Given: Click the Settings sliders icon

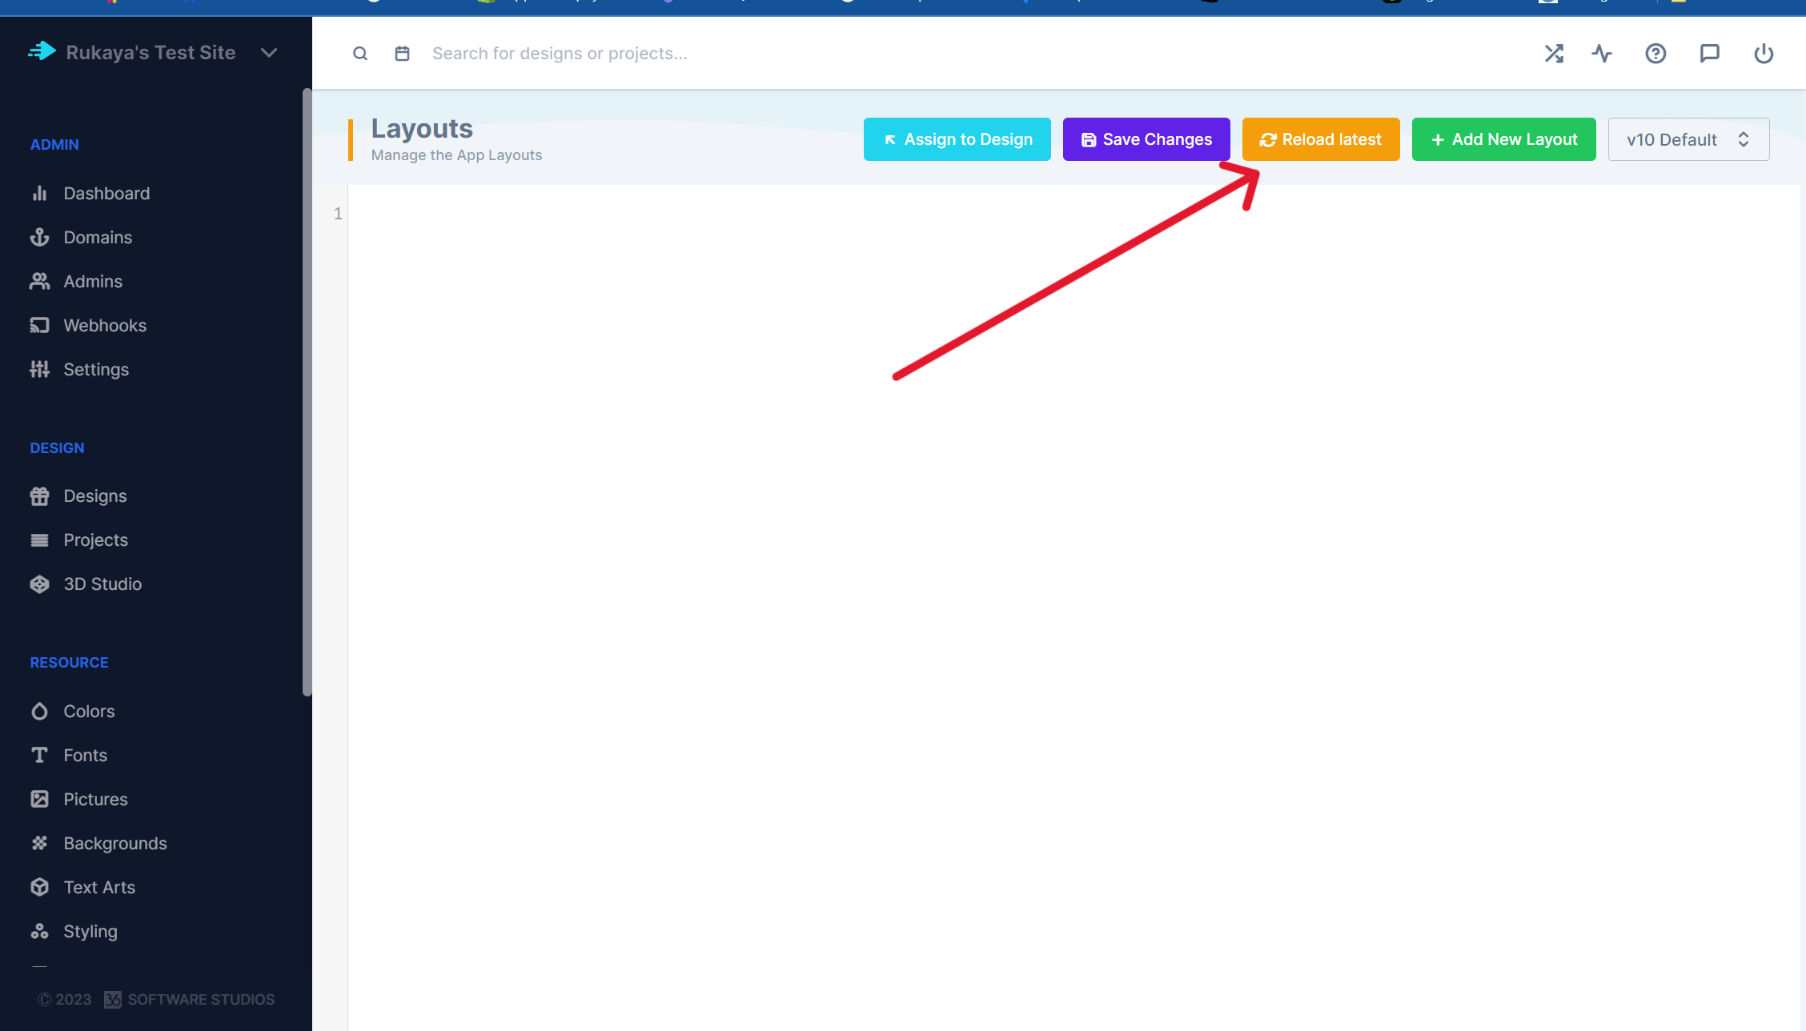Looking at the screenshot, I should click(x=39, y=370).
